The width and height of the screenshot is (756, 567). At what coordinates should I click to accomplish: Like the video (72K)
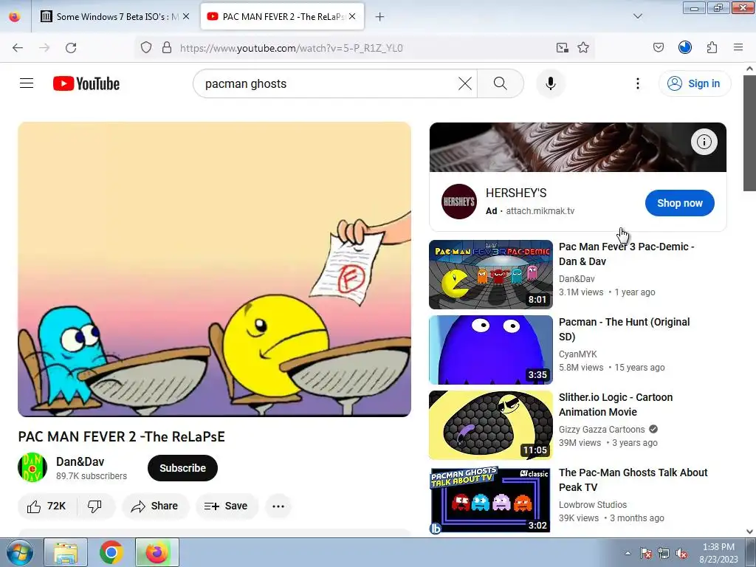point(47,506)
